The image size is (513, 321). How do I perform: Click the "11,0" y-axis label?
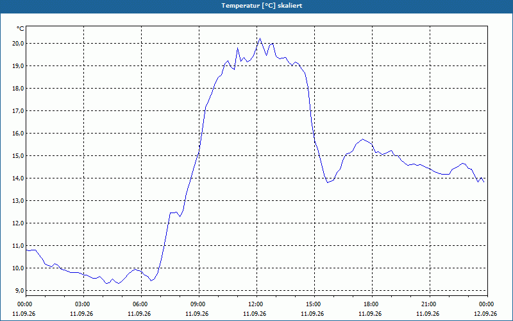pyautogui.click(x=18, y=246)
